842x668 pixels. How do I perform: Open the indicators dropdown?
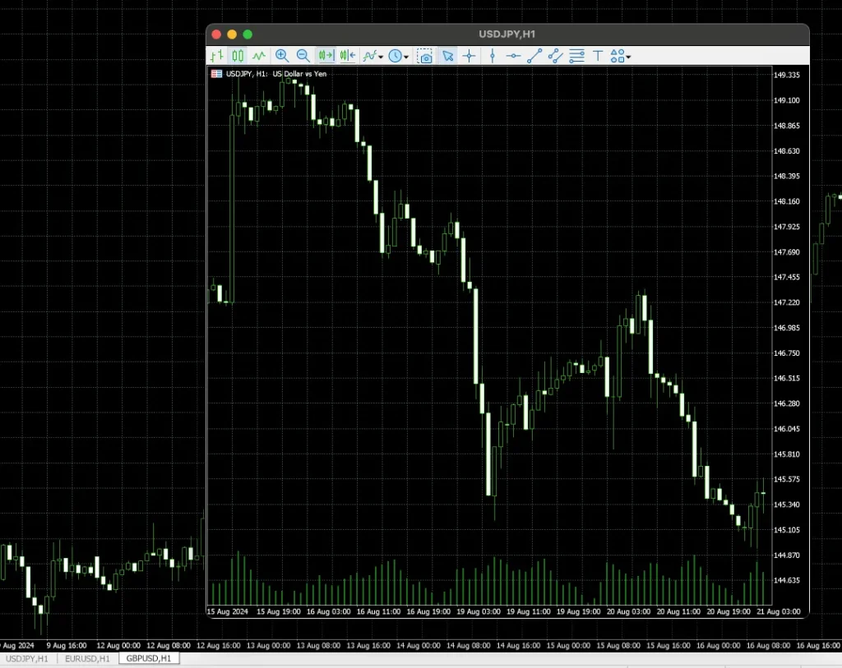[x=373, y=56]
